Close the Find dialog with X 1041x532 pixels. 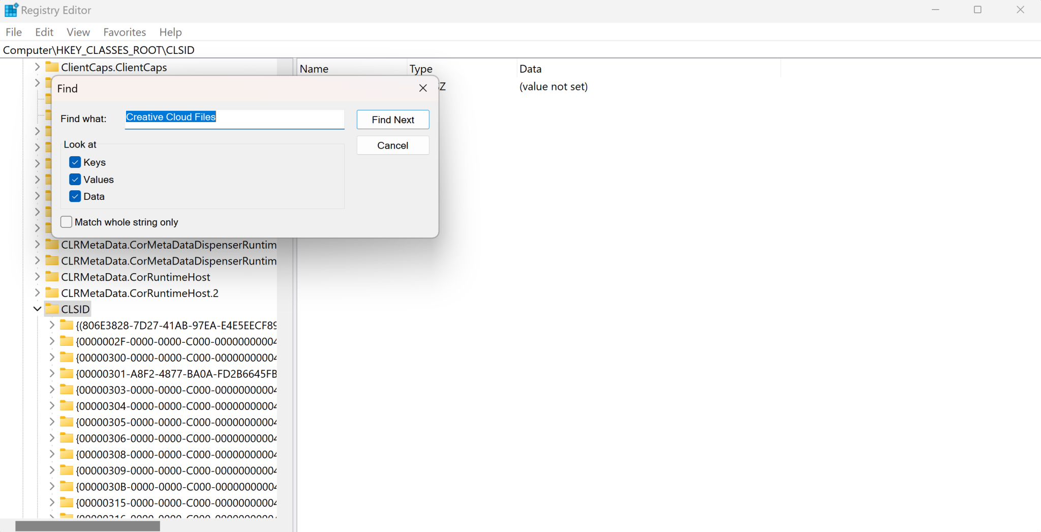(x=423, y=88)
